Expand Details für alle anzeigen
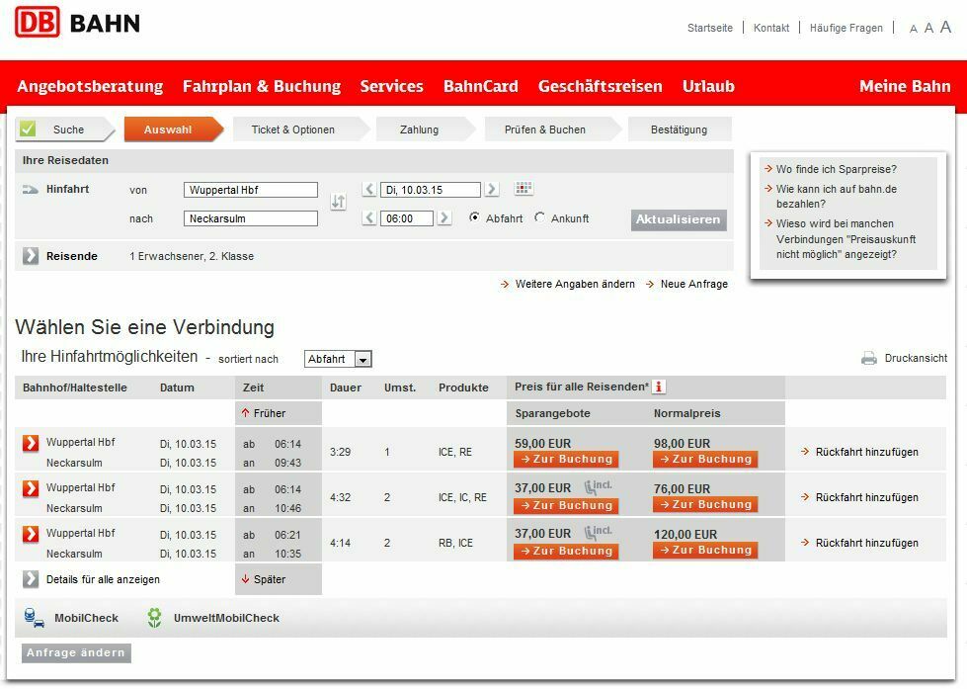Viewport: 967px width, 689px height. tap(31, 579)
